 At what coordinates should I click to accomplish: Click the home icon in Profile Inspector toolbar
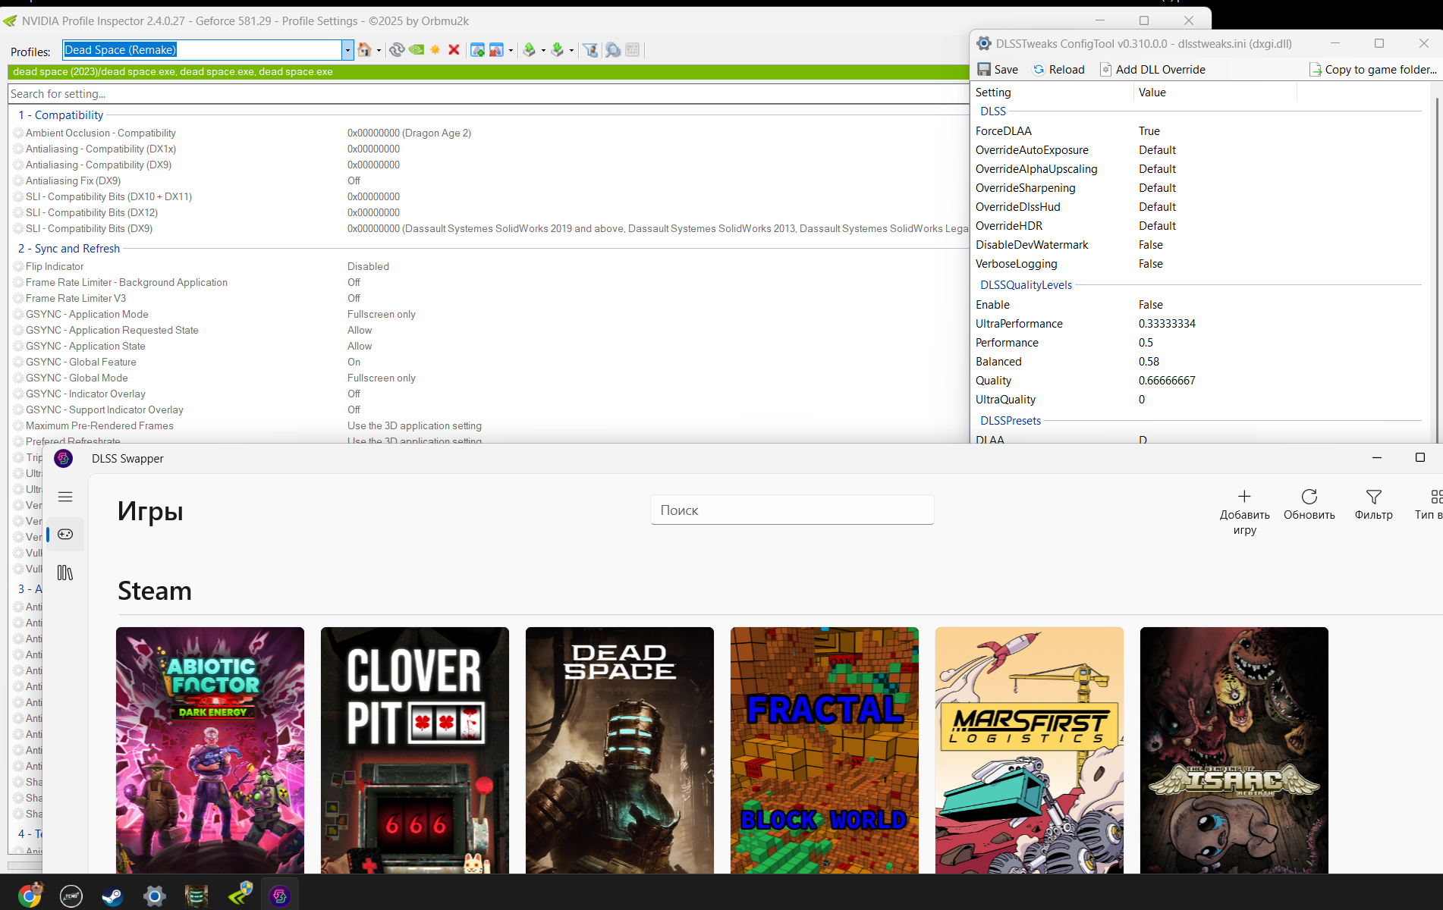pos(365,50)
